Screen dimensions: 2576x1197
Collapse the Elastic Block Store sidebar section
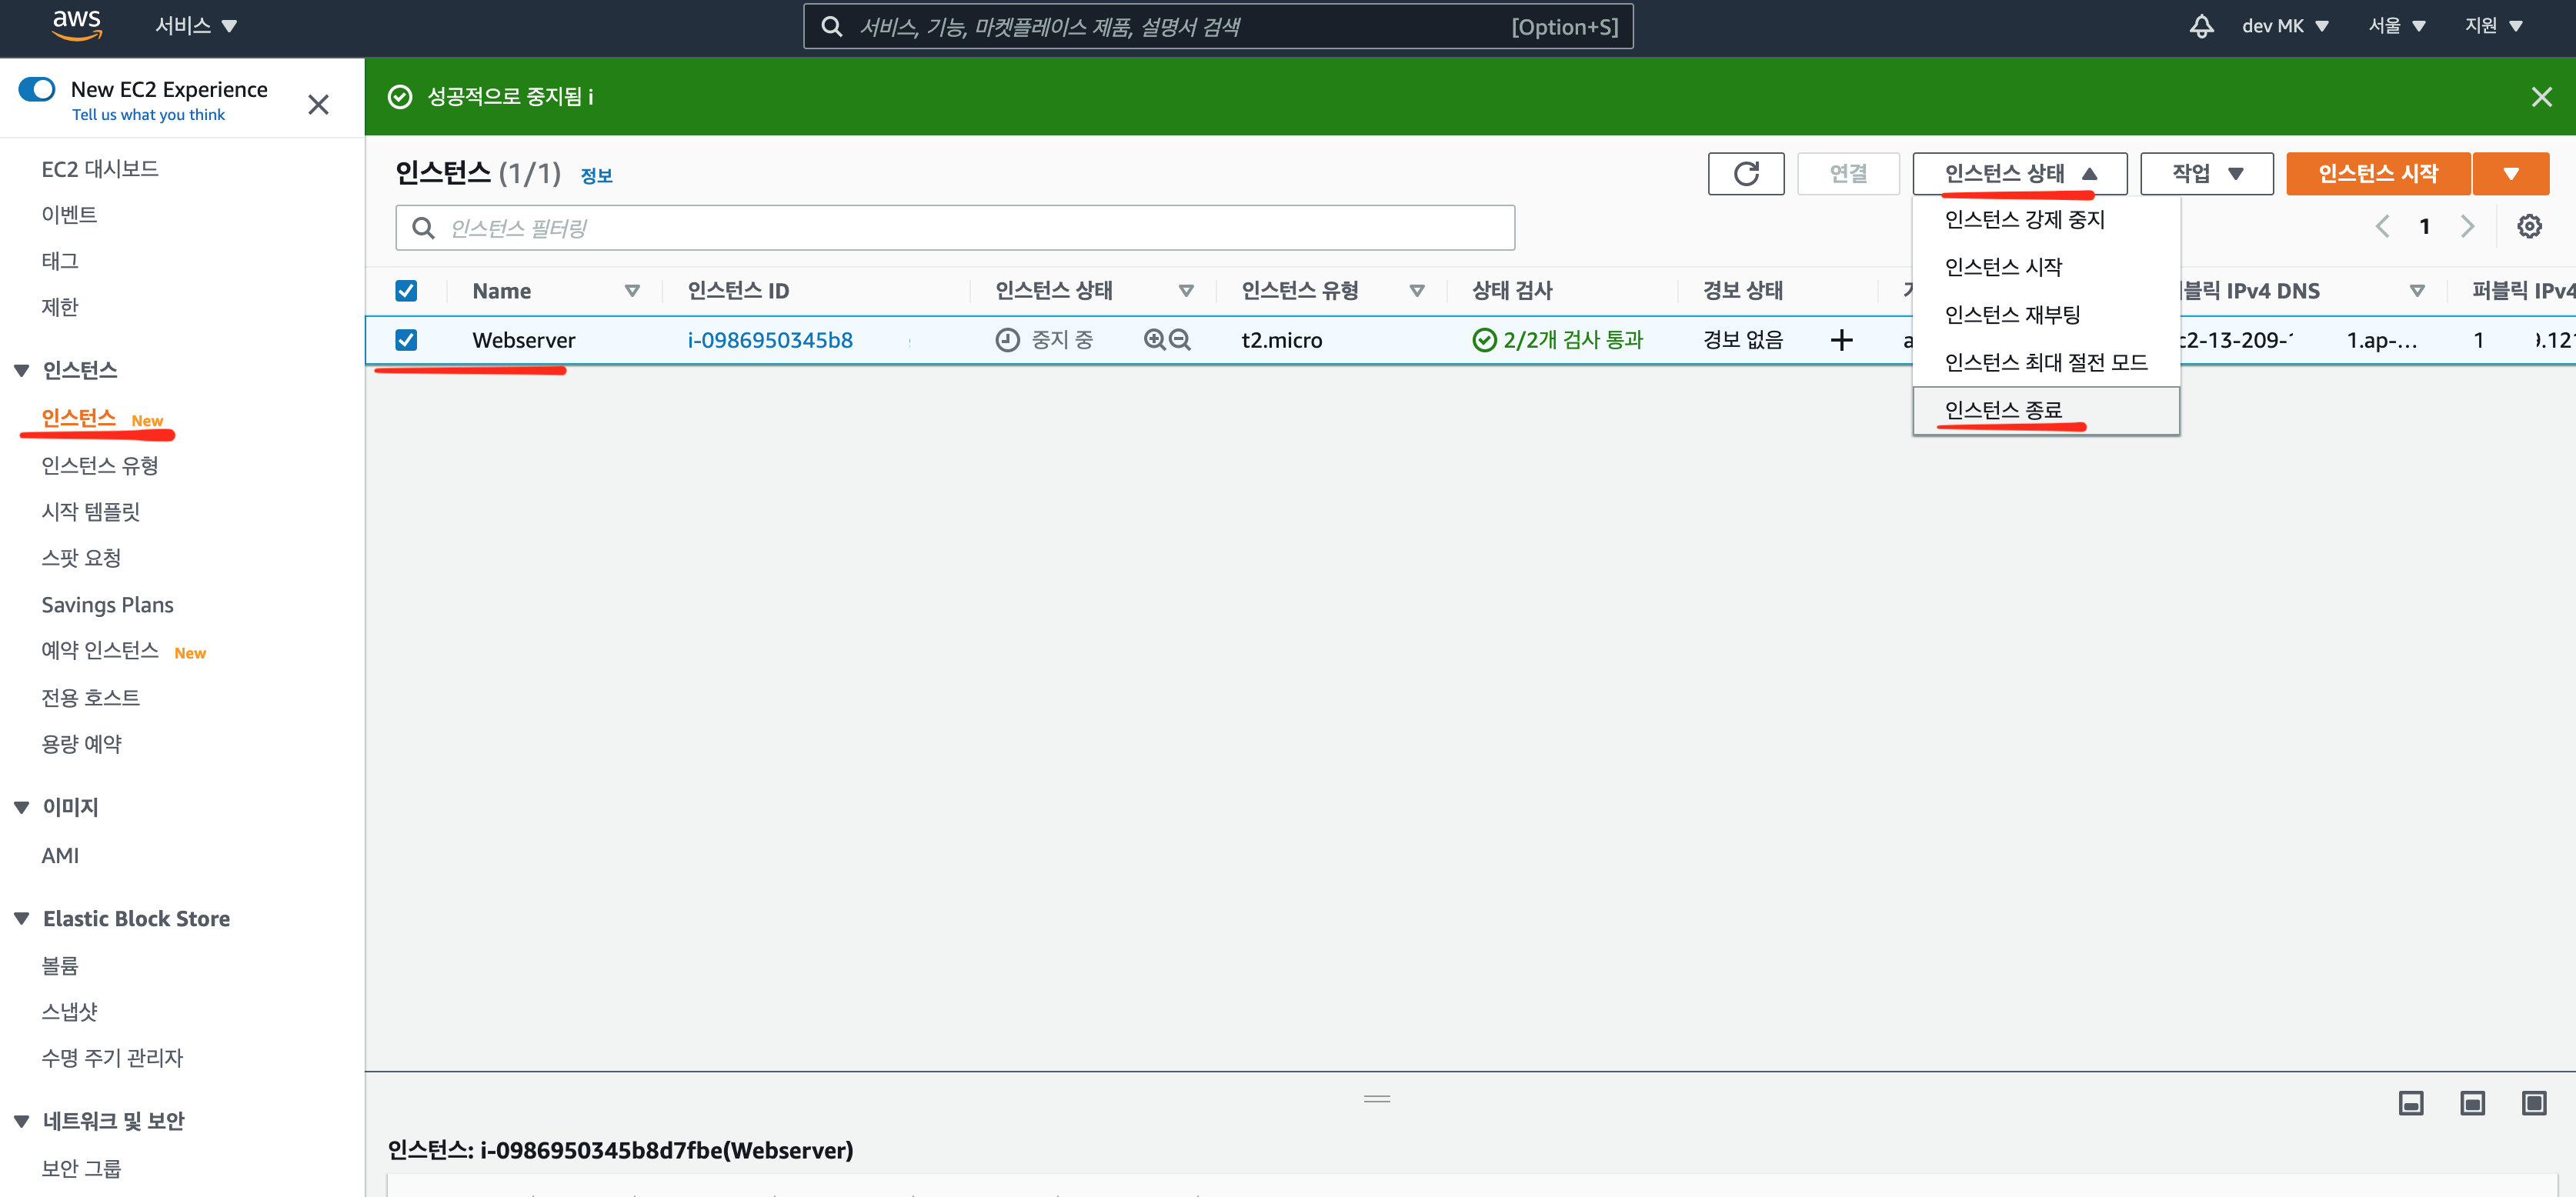(x=22, y=918)
